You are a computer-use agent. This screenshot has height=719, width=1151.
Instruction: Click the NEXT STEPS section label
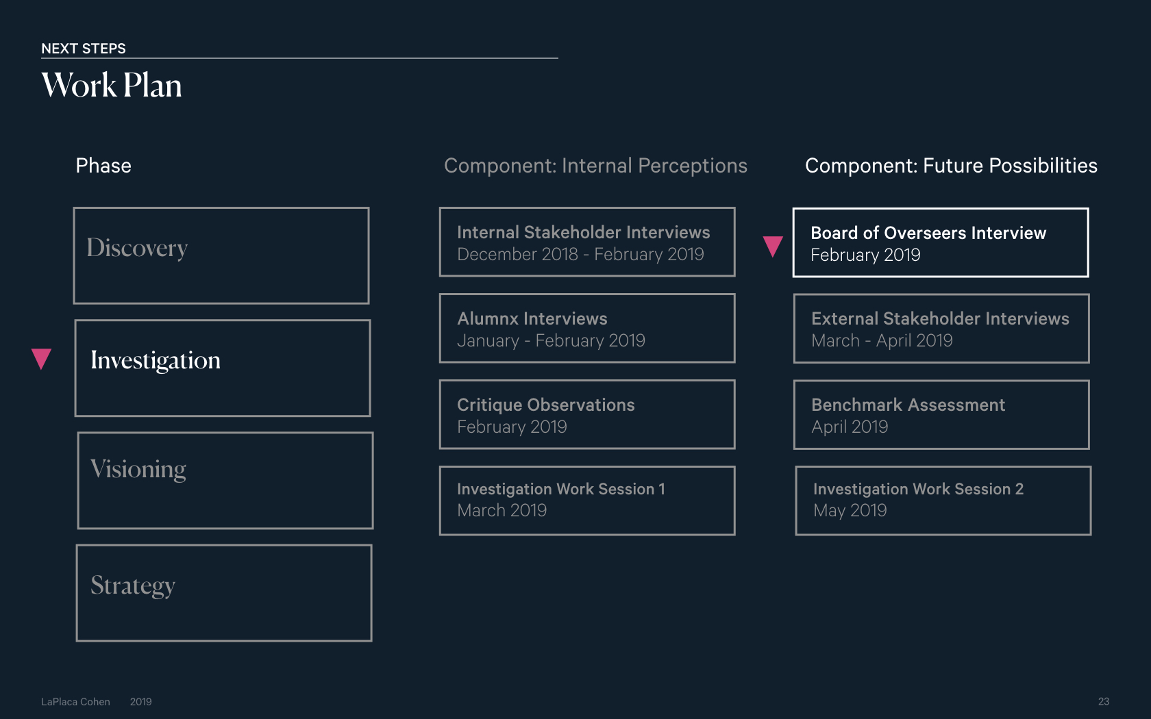click(84, 49)
